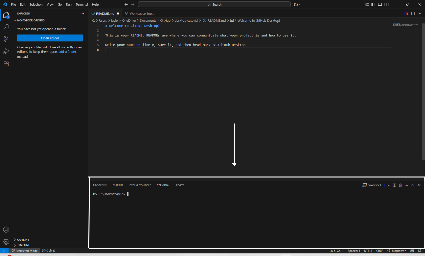Toggle bottom panel visibility
This screenshot has width=430, height=256.
pyautogui.click(x=380, y=4)
